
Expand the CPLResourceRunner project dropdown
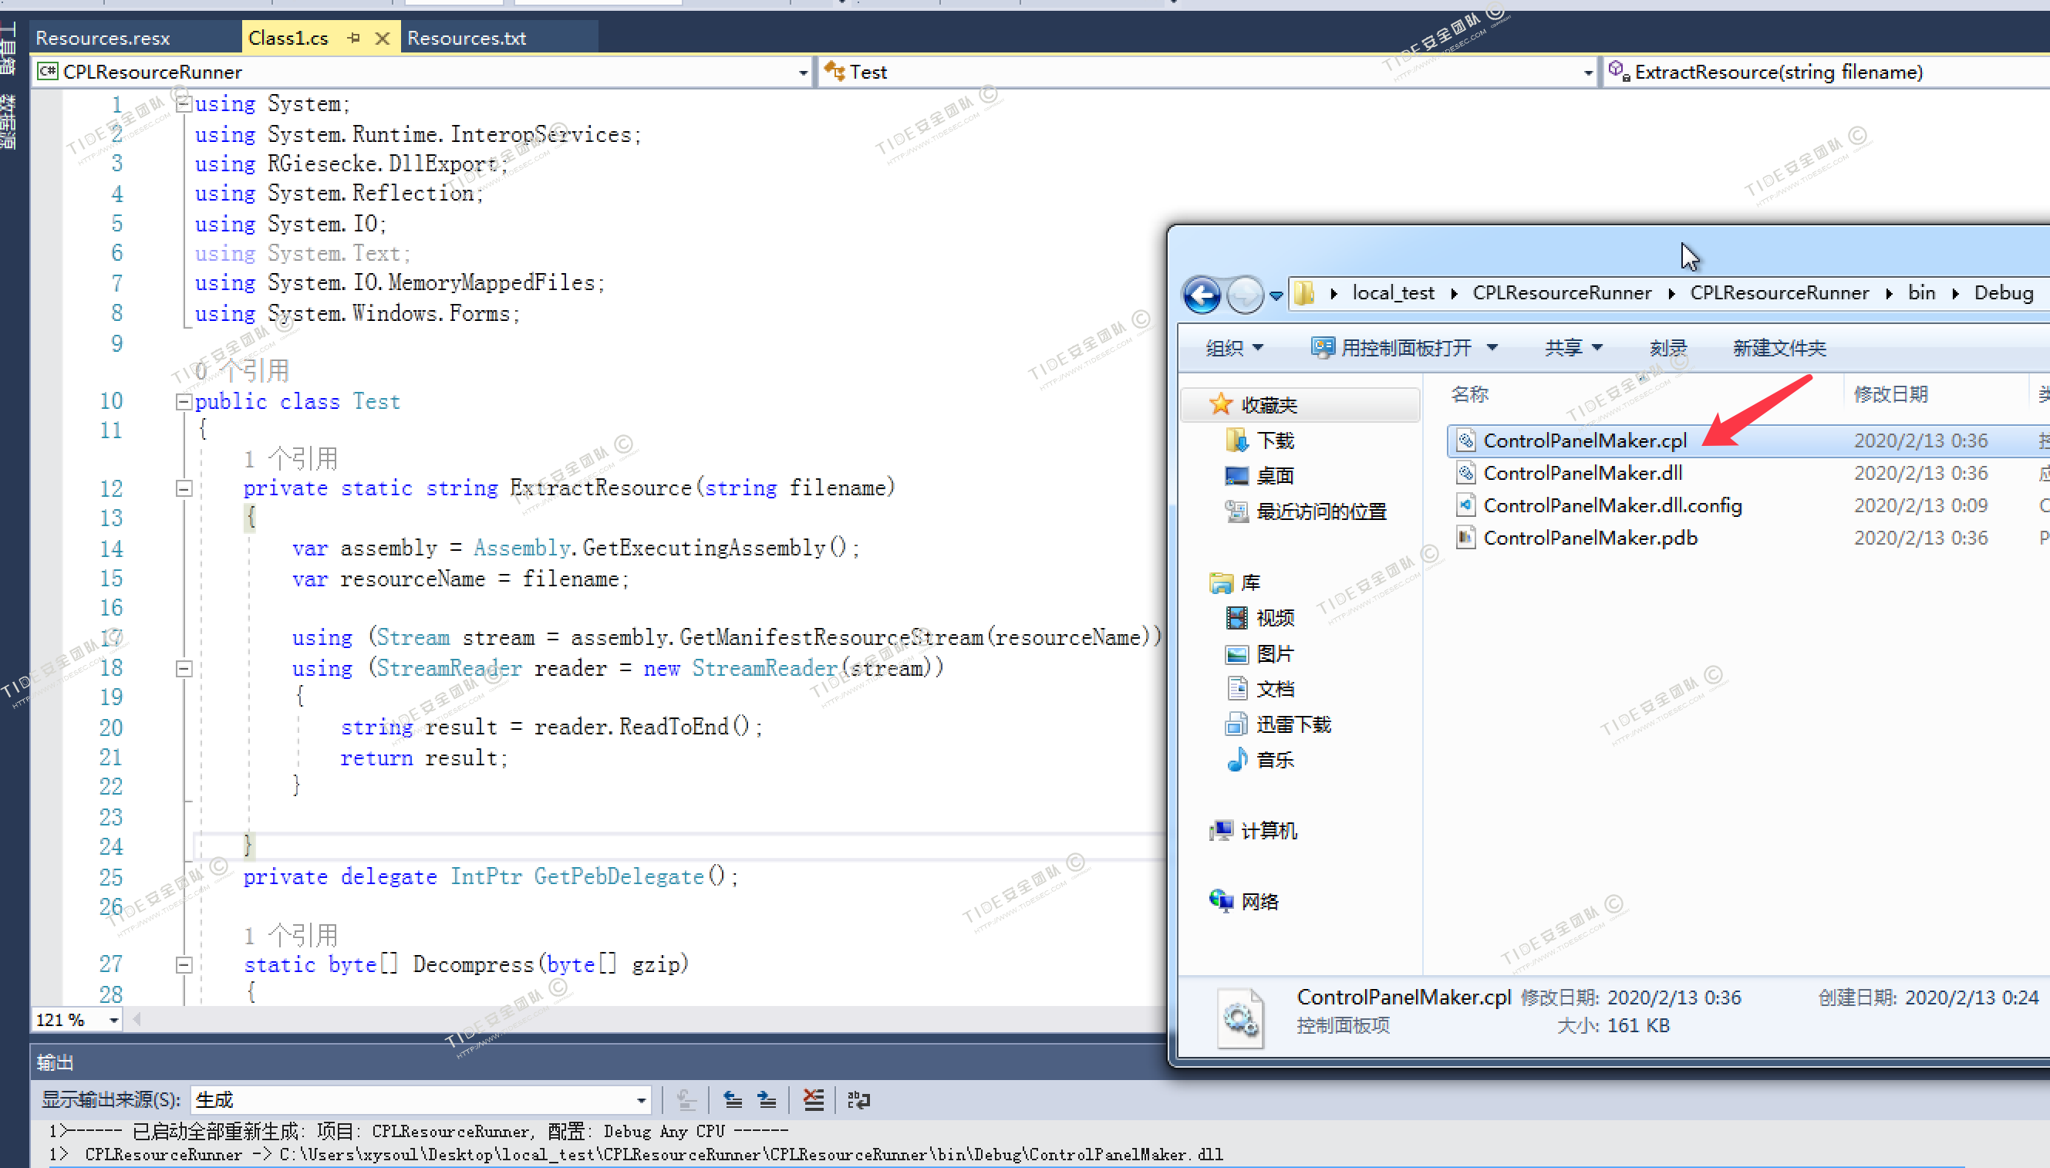click(803, 73)
